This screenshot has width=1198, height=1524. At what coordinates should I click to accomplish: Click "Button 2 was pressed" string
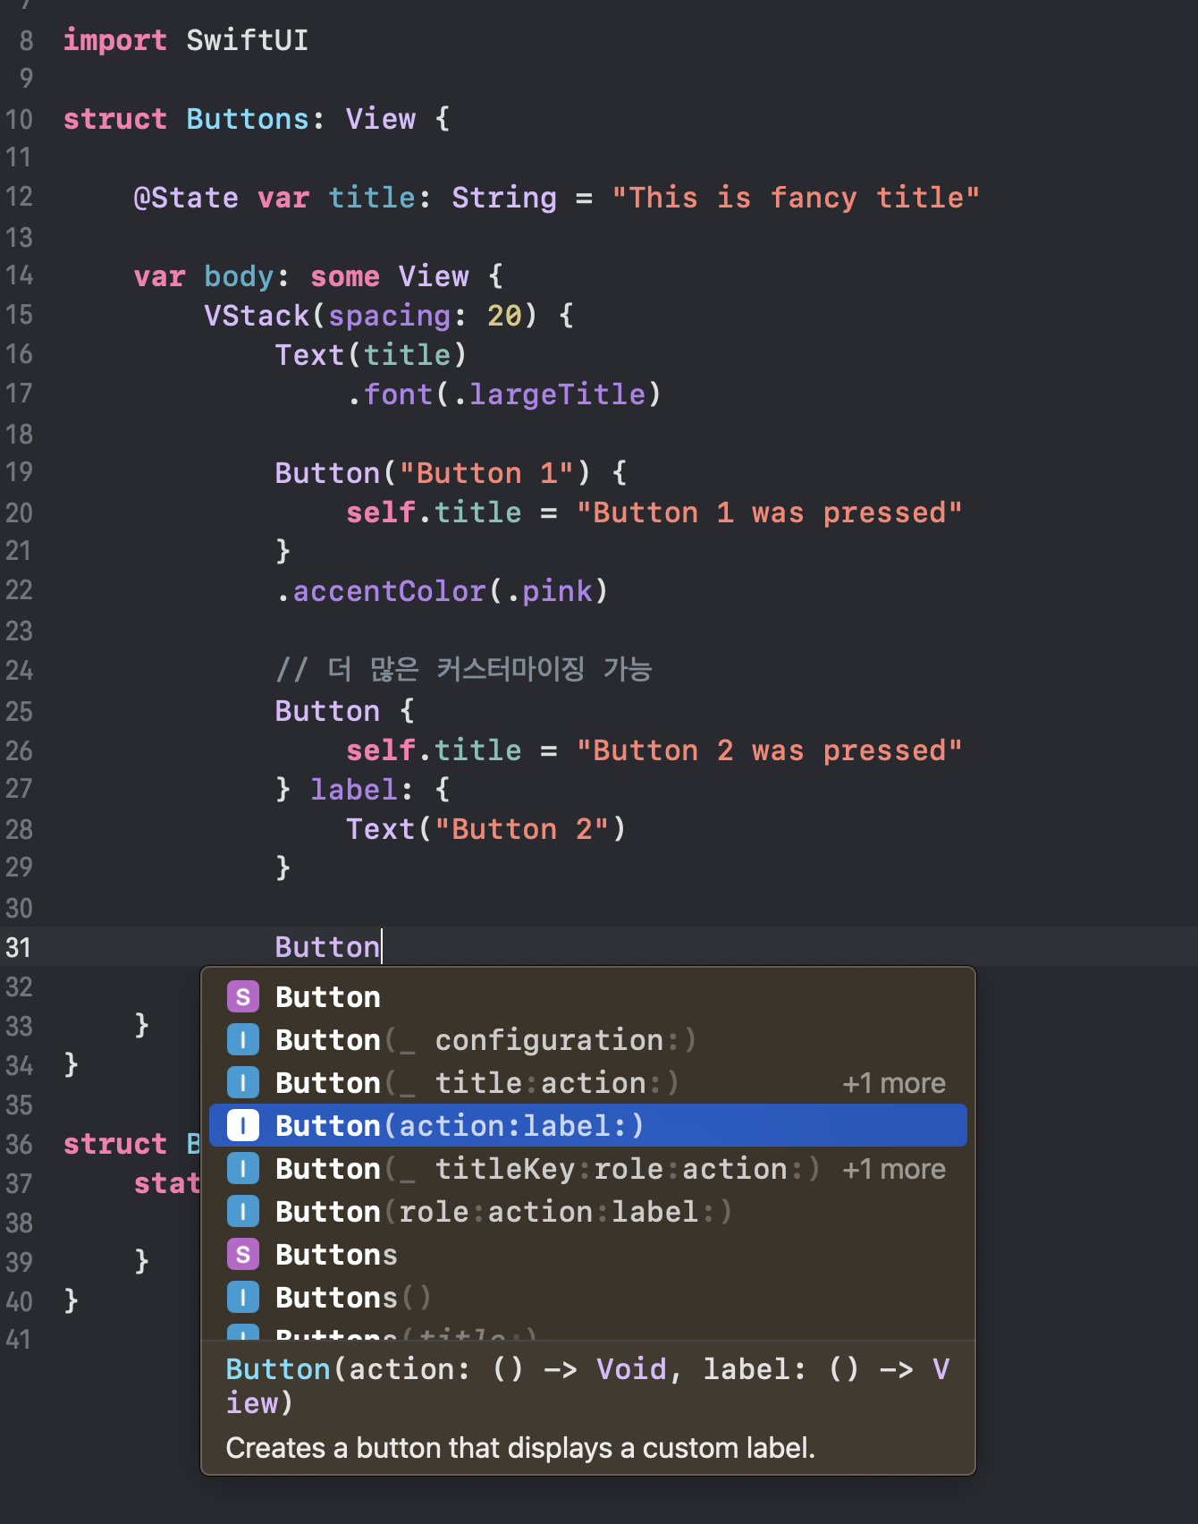769,750
